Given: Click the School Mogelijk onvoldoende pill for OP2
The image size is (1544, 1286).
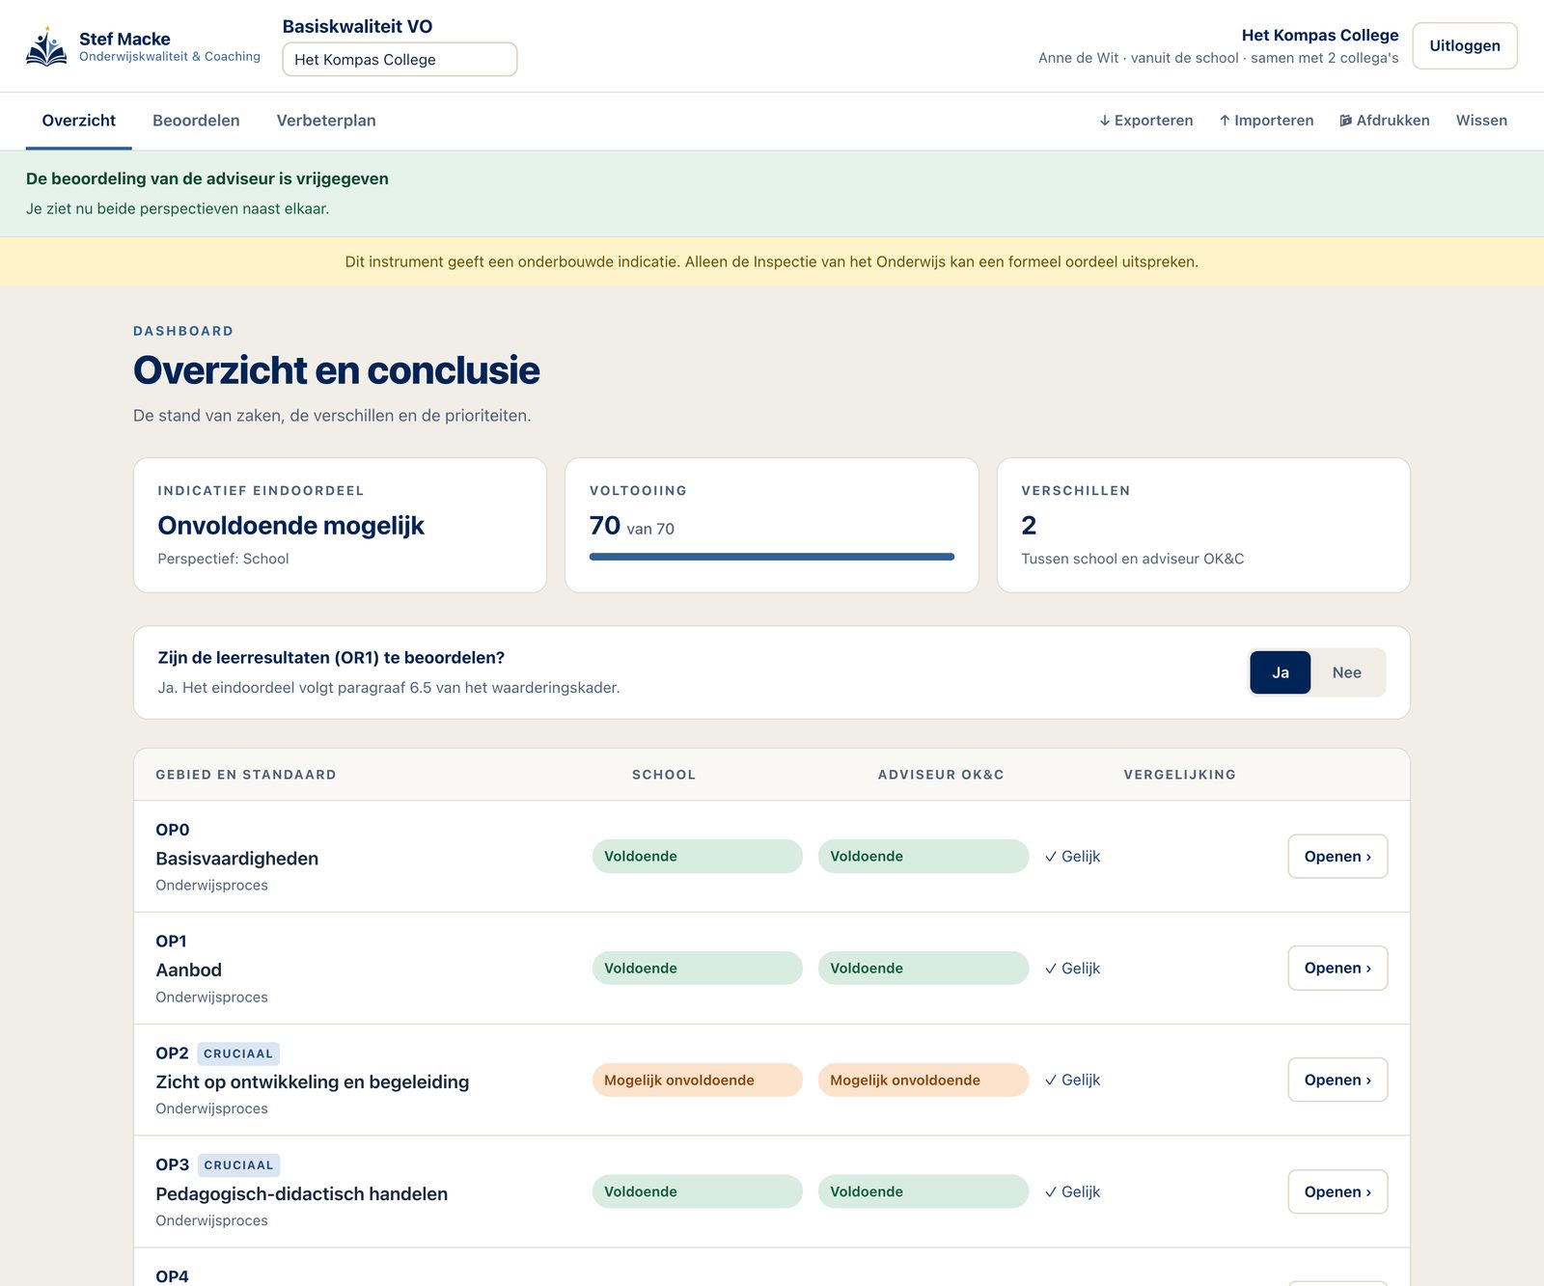Looking at the screenshot, I should pos(697,1081).
